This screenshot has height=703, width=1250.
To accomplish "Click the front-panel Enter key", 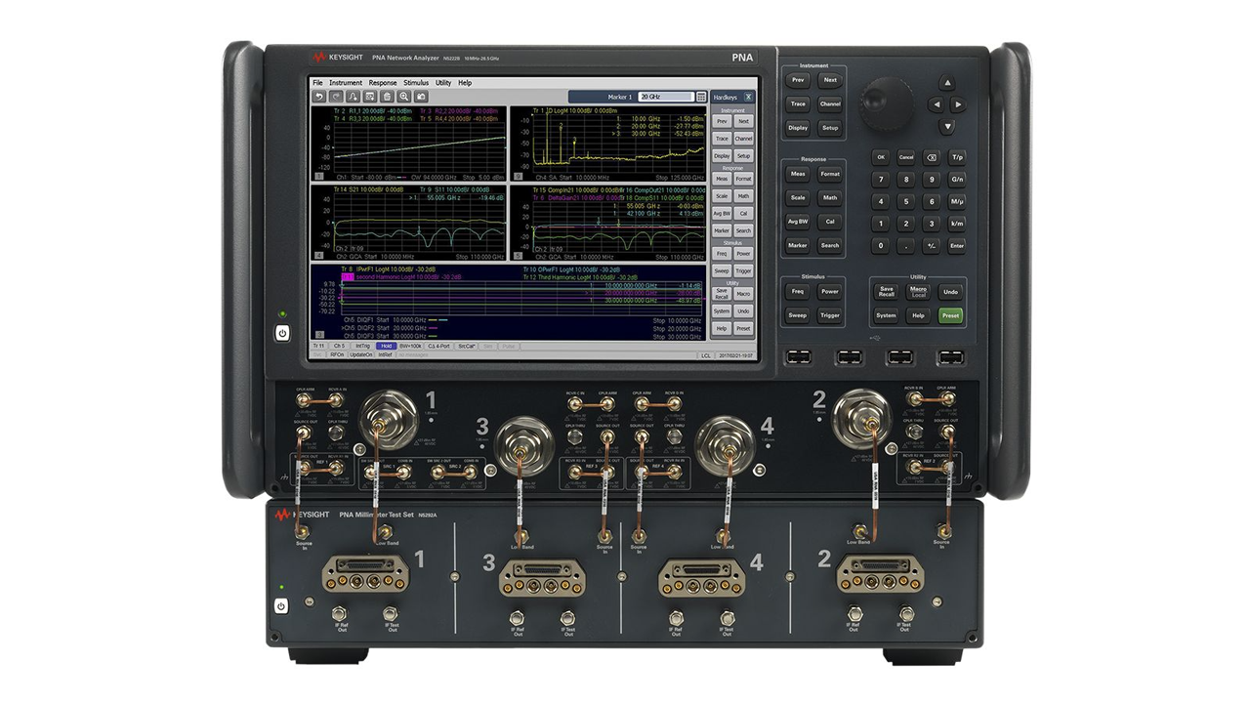I will [957, 245].
